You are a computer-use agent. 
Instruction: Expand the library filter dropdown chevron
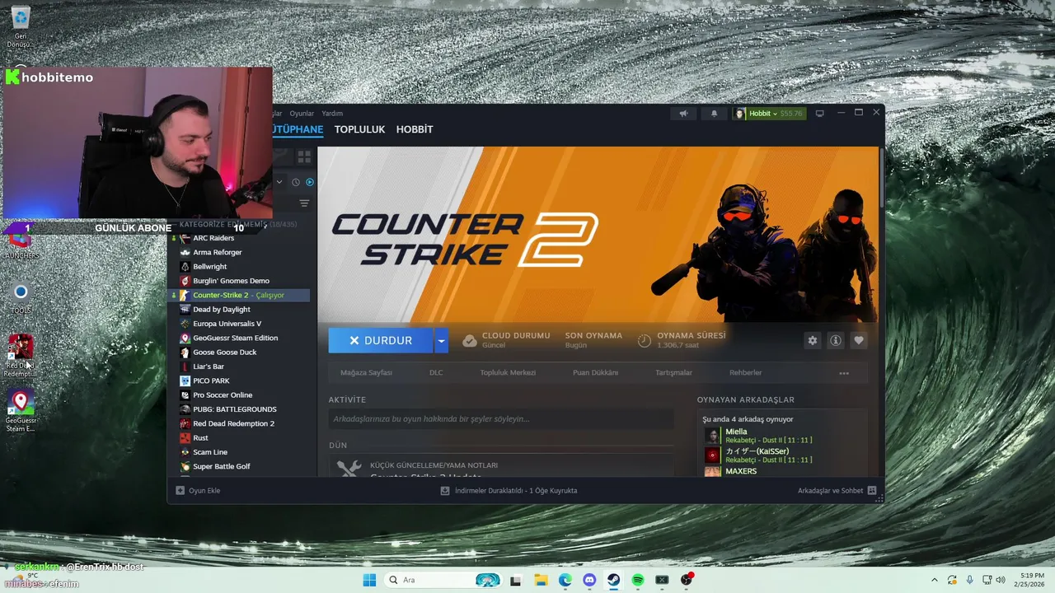pos(279,182)
